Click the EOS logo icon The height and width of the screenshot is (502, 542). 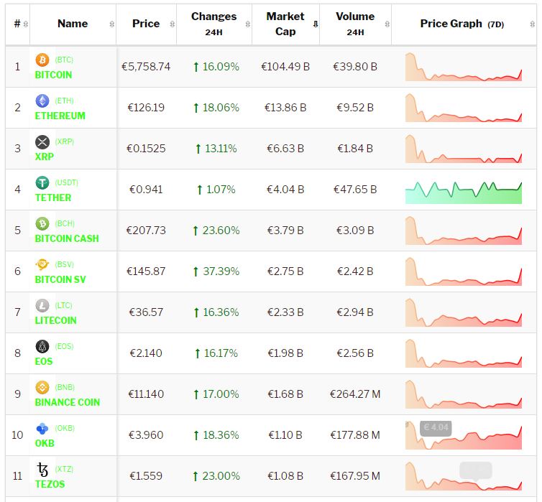42,346
